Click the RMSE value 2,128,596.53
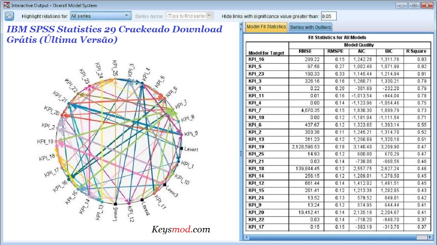This screenshot has width=437, height=245. point(306,147)
